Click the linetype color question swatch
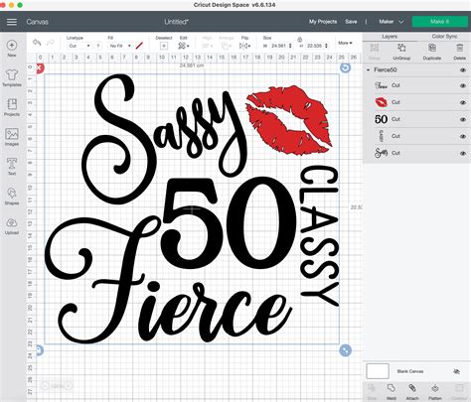This screenshot has height=402, width=471. pyautogui.click(x=98, y=46)
